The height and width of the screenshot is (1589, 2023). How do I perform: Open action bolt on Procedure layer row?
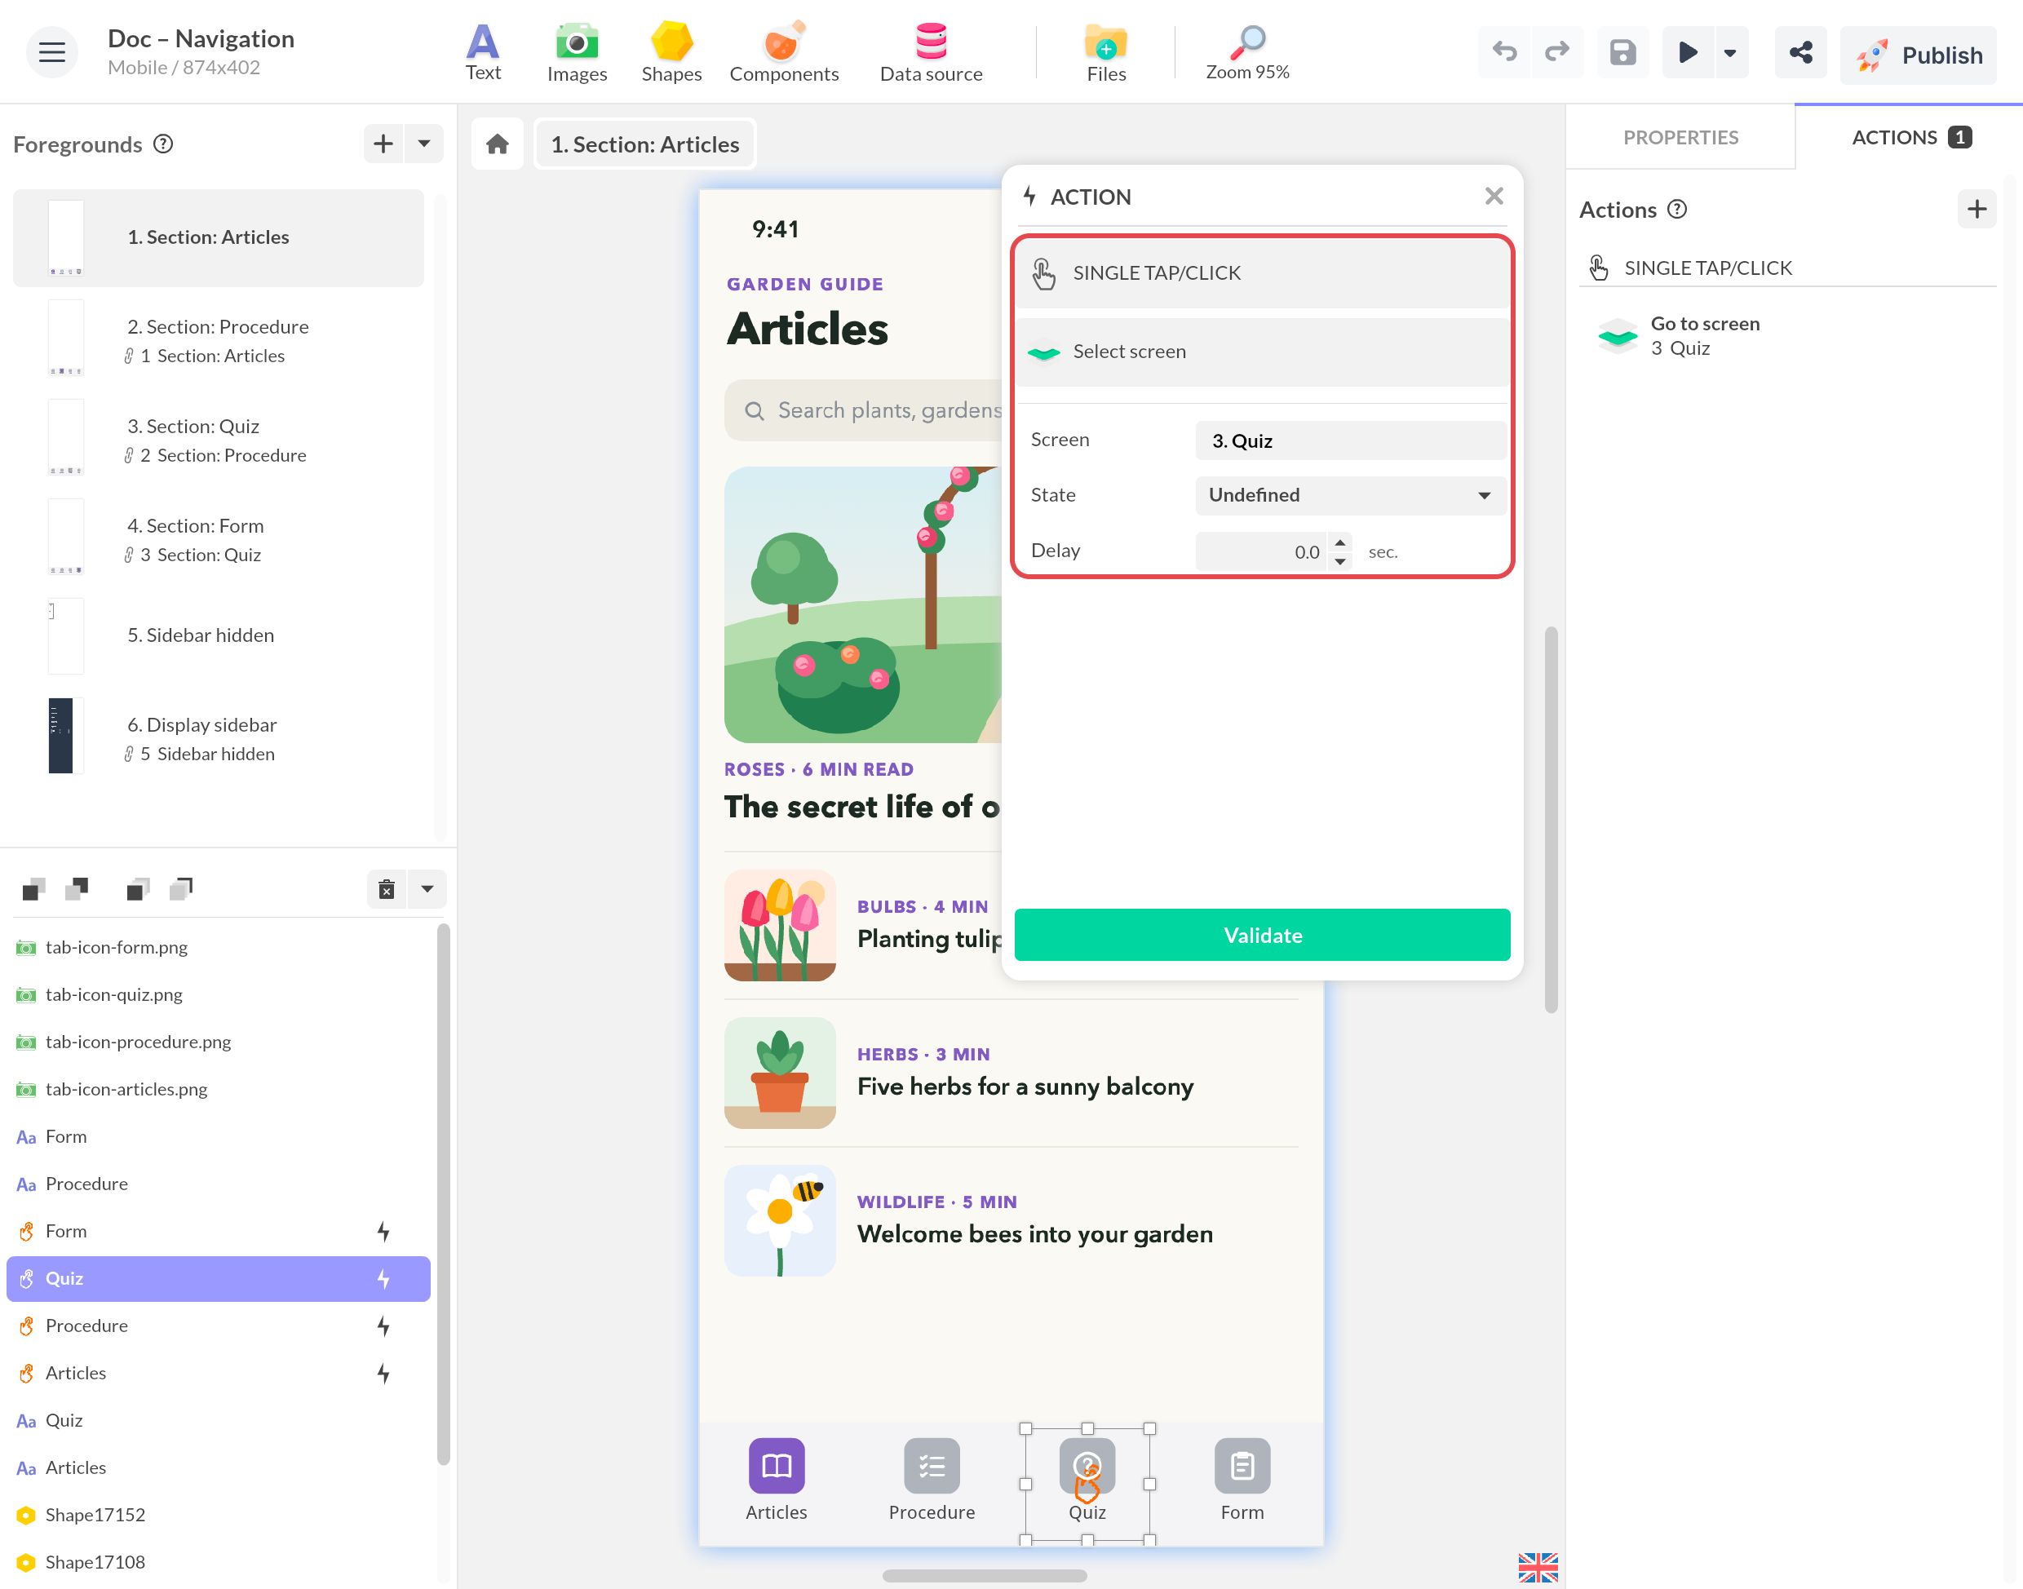[383, 1326]
